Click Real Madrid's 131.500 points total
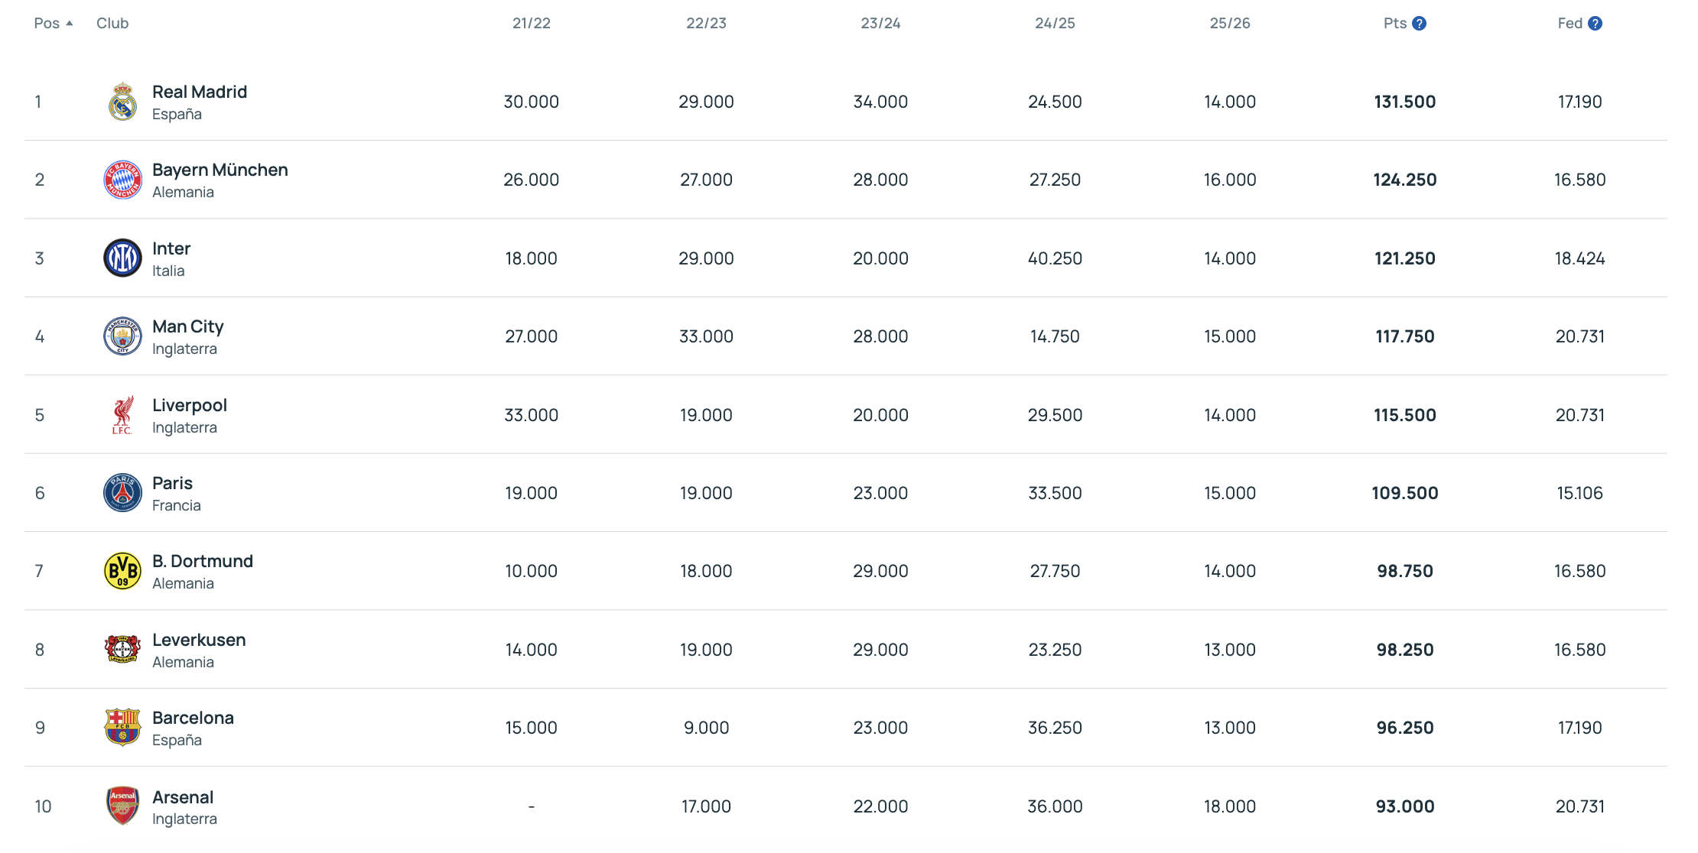 [1404, 102]
